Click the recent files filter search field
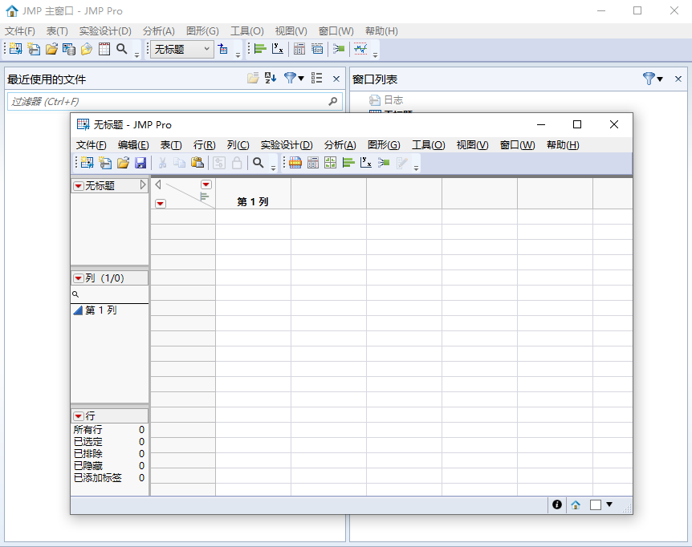This screenshot has height=547, width=692. pyautogui.click(x=175, y=101)
